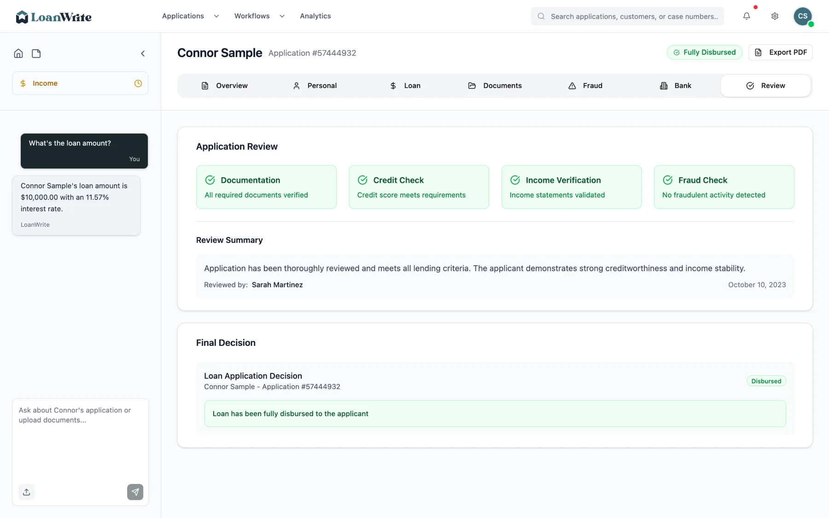829x518 pixels.
Task: Open the documents page icon in sidebar
Action: (x=36, y=53)
